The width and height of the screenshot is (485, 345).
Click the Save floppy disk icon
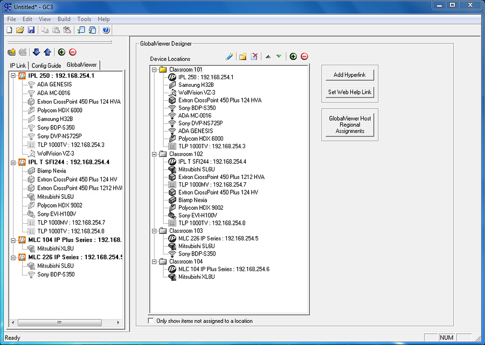pos(31,30)
